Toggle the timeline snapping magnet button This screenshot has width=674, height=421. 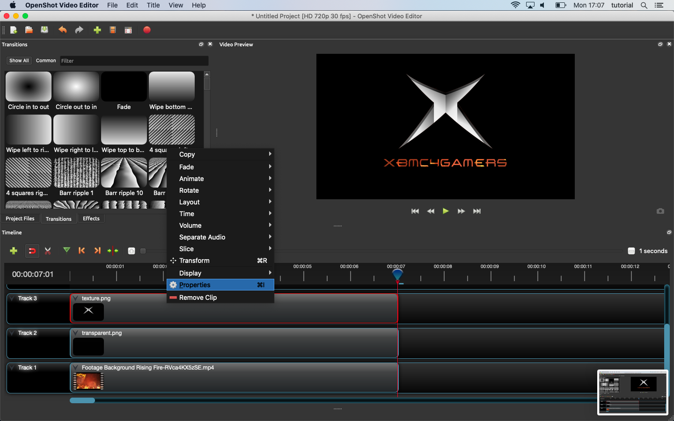pos(32,251)
